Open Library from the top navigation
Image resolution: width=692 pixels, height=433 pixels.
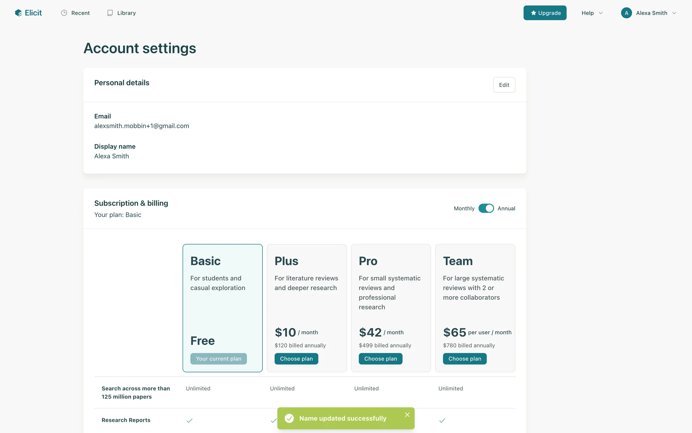tap(126, 13)
